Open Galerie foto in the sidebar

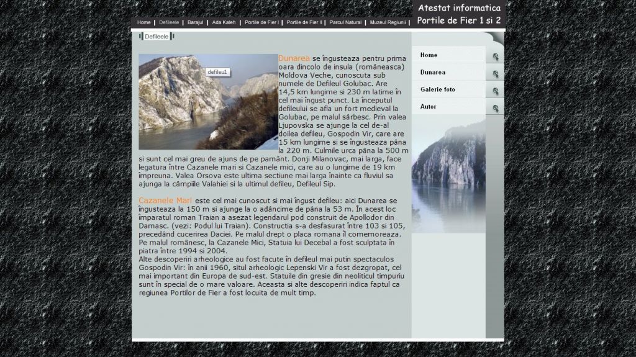coord(437,89)
